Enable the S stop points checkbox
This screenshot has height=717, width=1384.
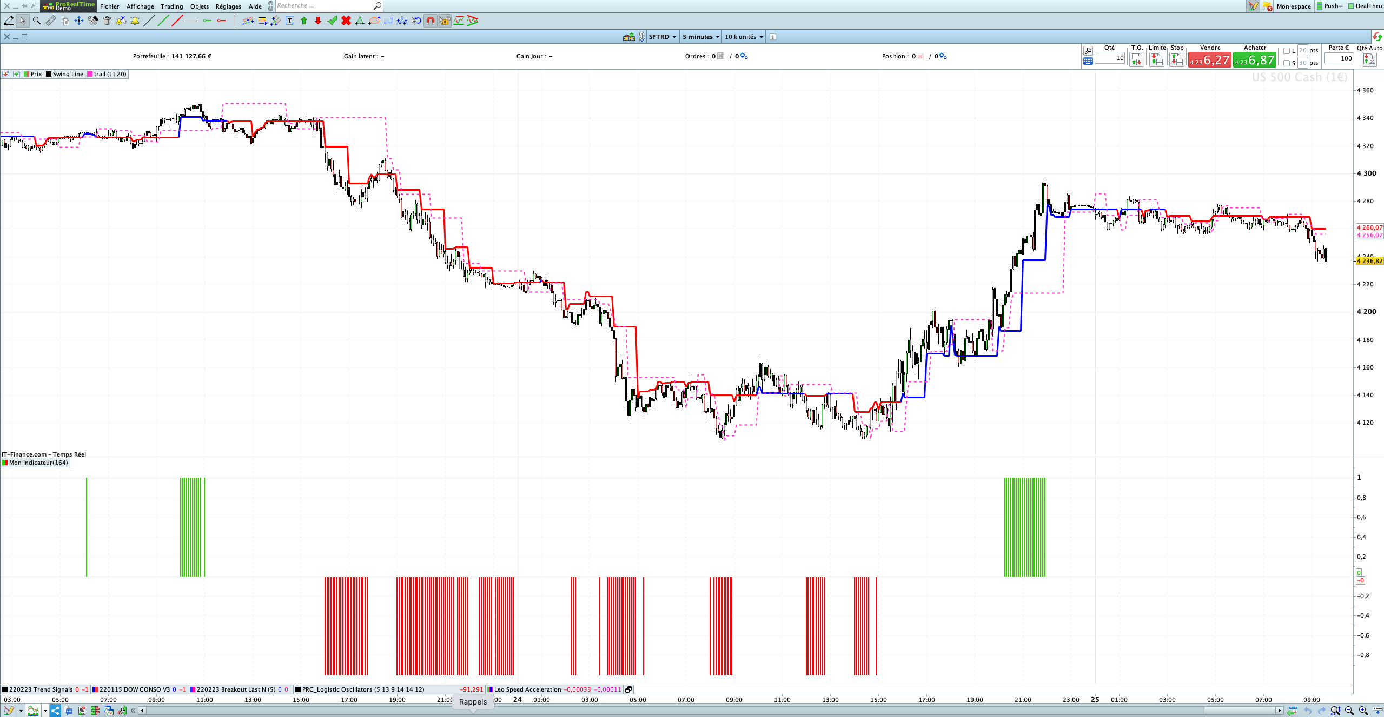pyautogui.click(x=1287, y=63)
